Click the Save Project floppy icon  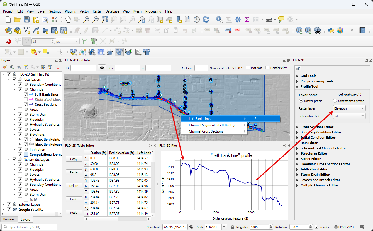click(26, 19)
